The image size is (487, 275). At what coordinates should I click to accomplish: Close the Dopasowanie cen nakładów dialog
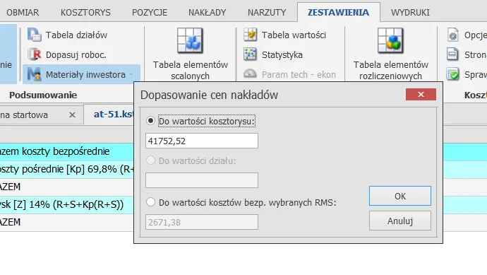tap(421, 94)
